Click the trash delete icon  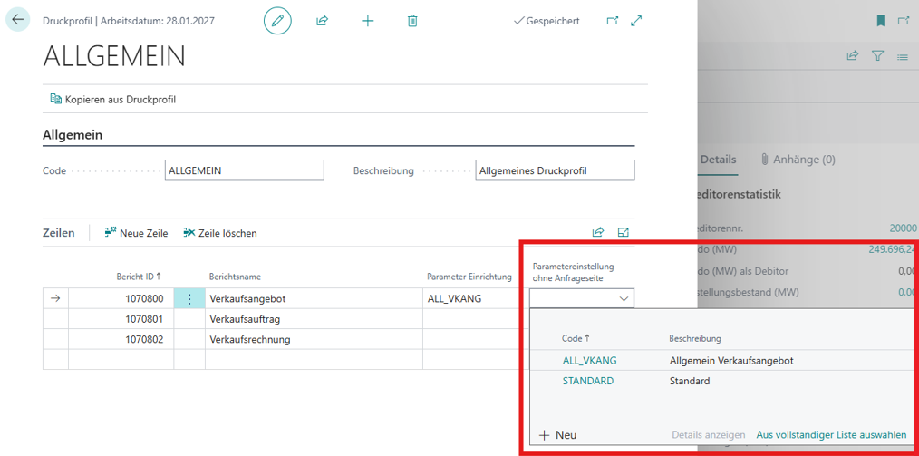(412, 20)
